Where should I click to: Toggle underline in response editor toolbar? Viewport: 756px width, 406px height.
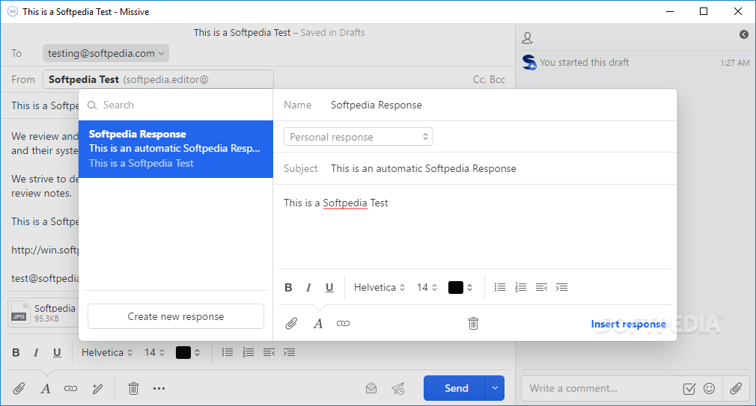[x=329, y=288]
